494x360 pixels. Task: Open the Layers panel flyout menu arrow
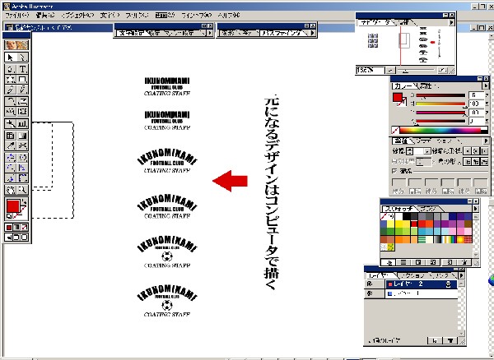(462, 275)
